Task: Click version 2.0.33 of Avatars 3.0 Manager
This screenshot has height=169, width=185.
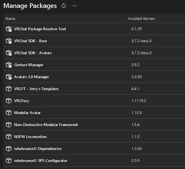Action: point(137,77)
